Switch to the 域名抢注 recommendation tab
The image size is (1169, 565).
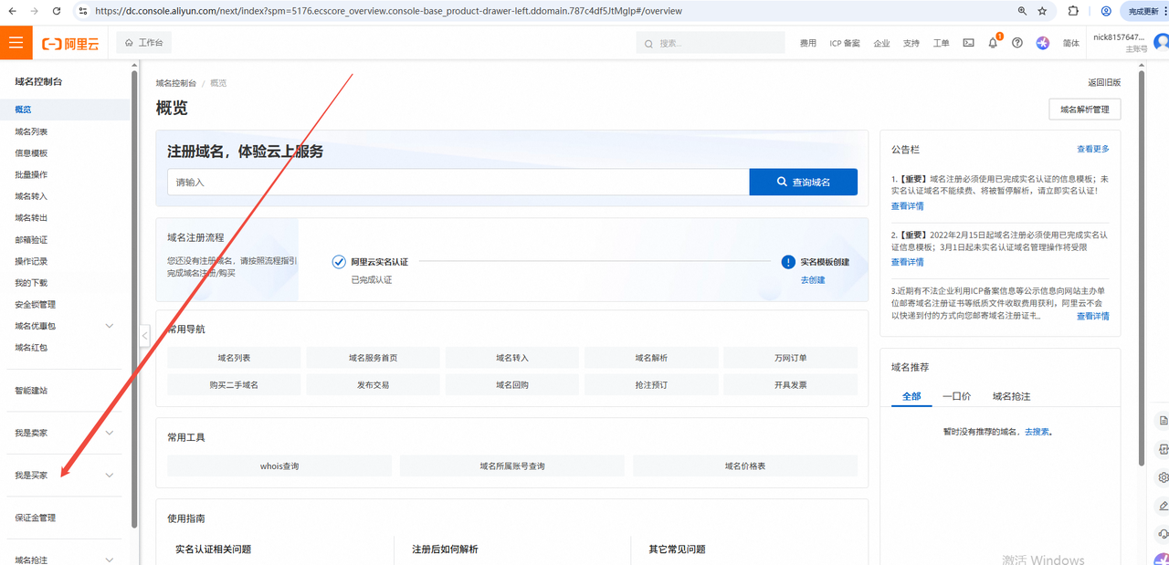click(1011, 396)
